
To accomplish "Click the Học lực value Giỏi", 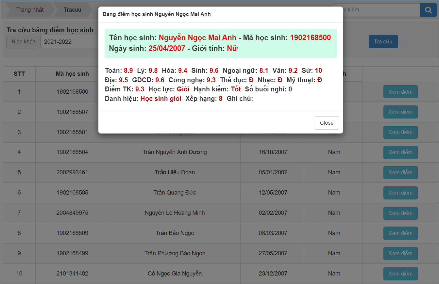I will [x=183, y=89].
